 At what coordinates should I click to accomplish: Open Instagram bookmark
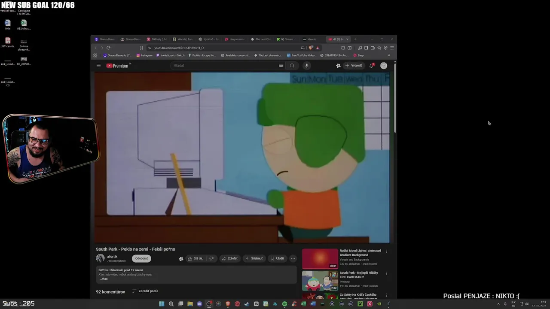144,55
